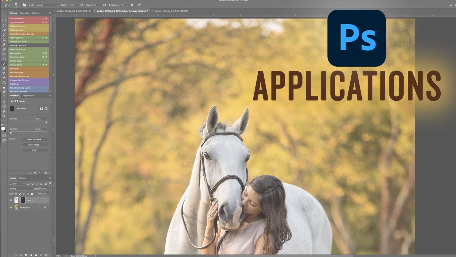456x257 pixels.
Task: Select the Zoom tool
Action: [x=4, y=116]
